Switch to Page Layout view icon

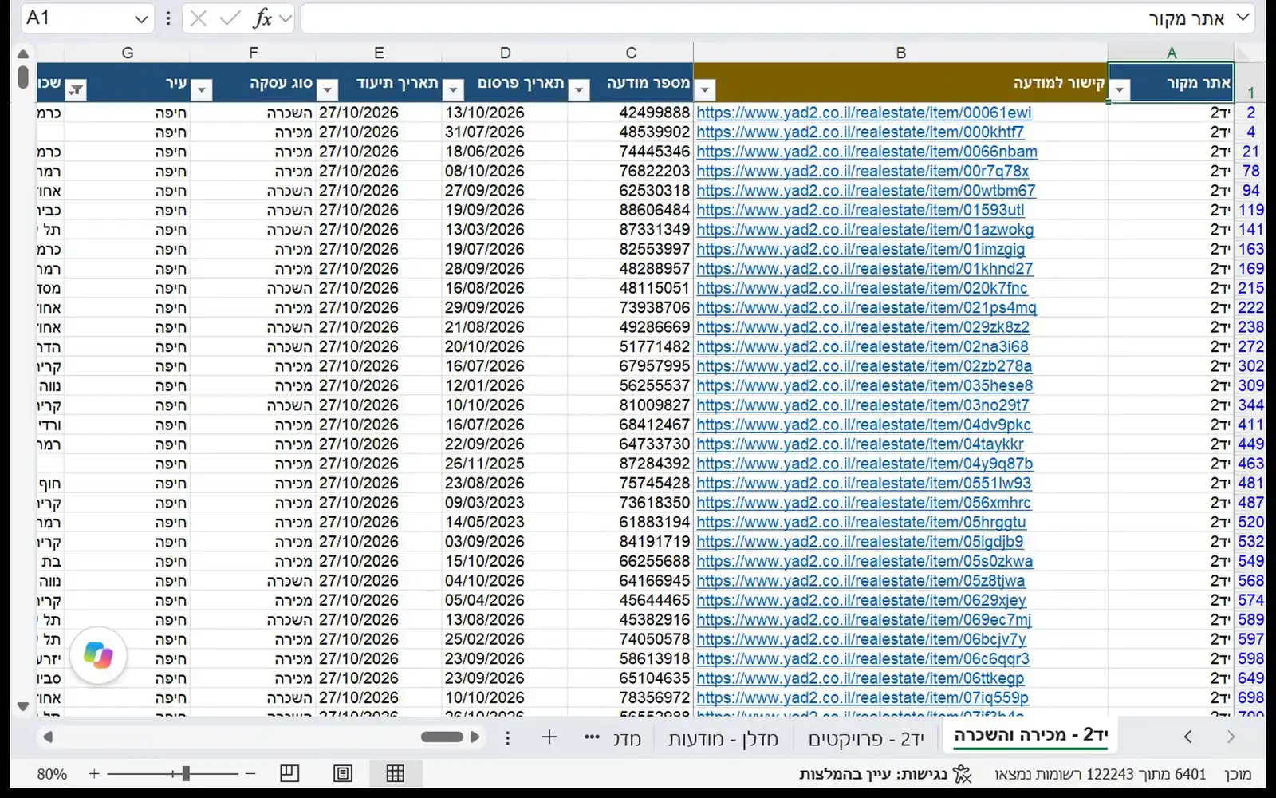coord(343,773)
